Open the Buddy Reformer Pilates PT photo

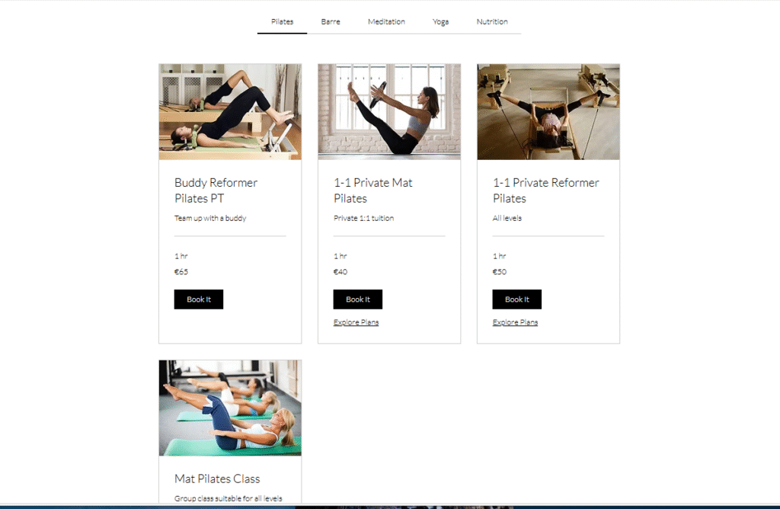[230, 112]
